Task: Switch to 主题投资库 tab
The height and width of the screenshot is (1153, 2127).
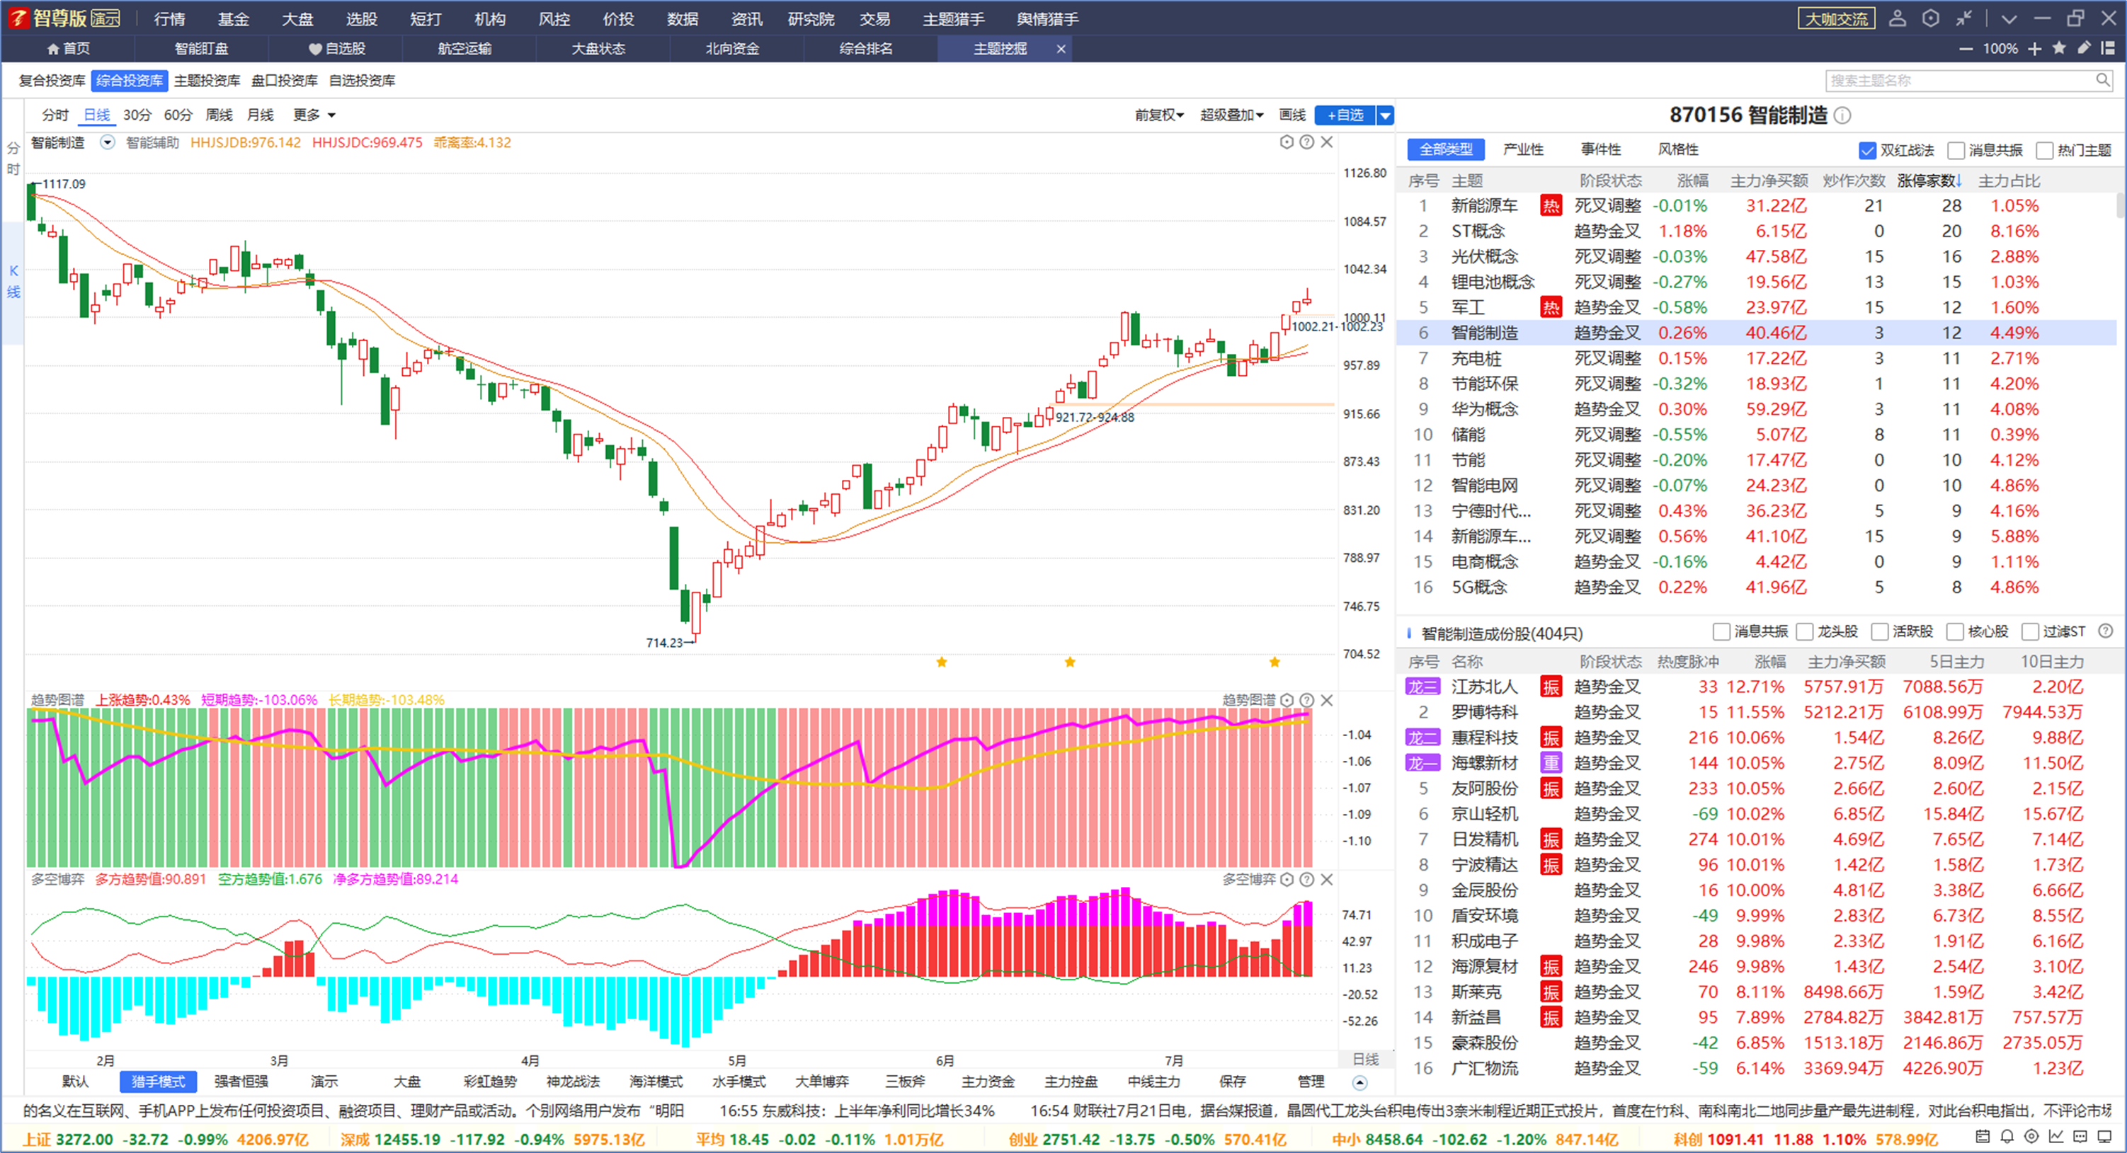Action: (x=207, y=81)
